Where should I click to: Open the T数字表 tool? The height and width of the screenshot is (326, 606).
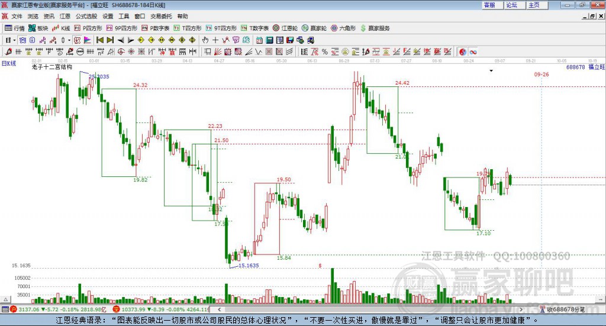click(254, 28)
